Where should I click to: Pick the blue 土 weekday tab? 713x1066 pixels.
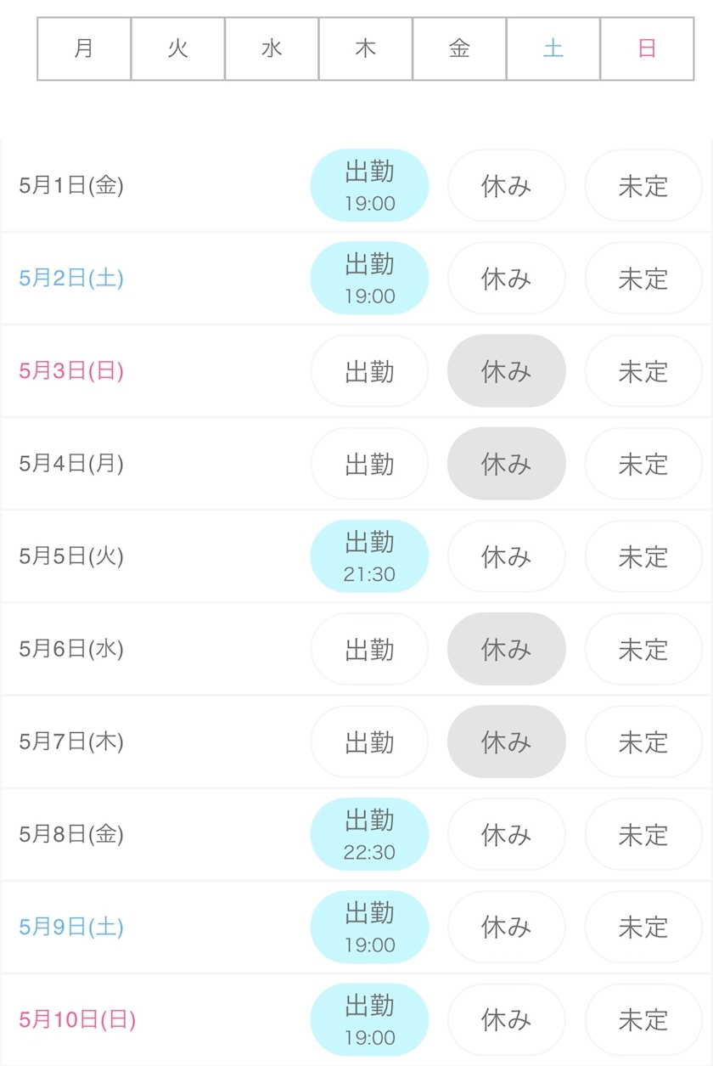(x=553, y=48)
